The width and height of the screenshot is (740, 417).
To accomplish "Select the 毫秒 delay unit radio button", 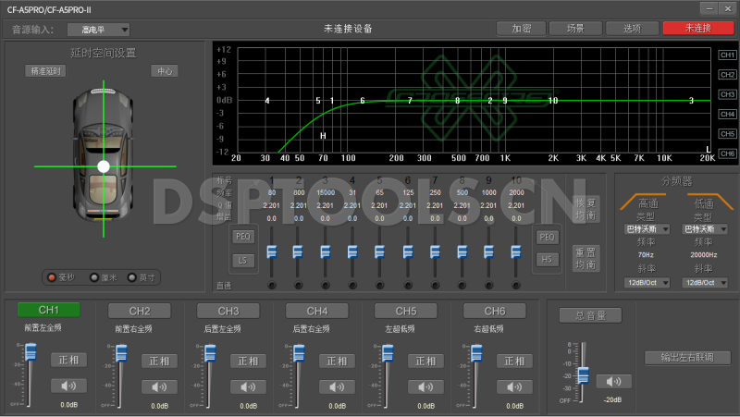I will [52, 276].
